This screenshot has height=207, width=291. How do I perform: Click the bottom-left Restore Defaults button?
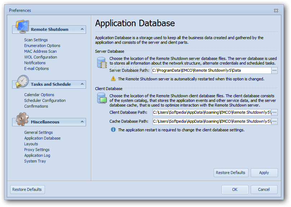click(27, 189)
